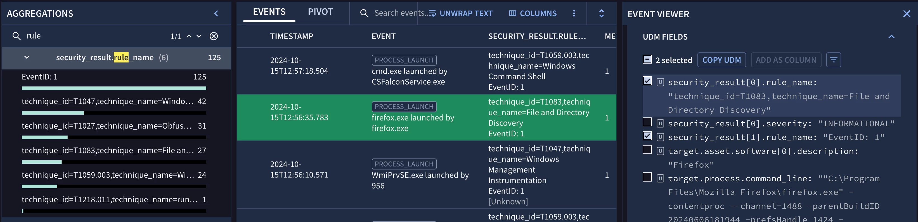Click the search magnifier in Aggregations
918x222 pixels.
(16, 36)
